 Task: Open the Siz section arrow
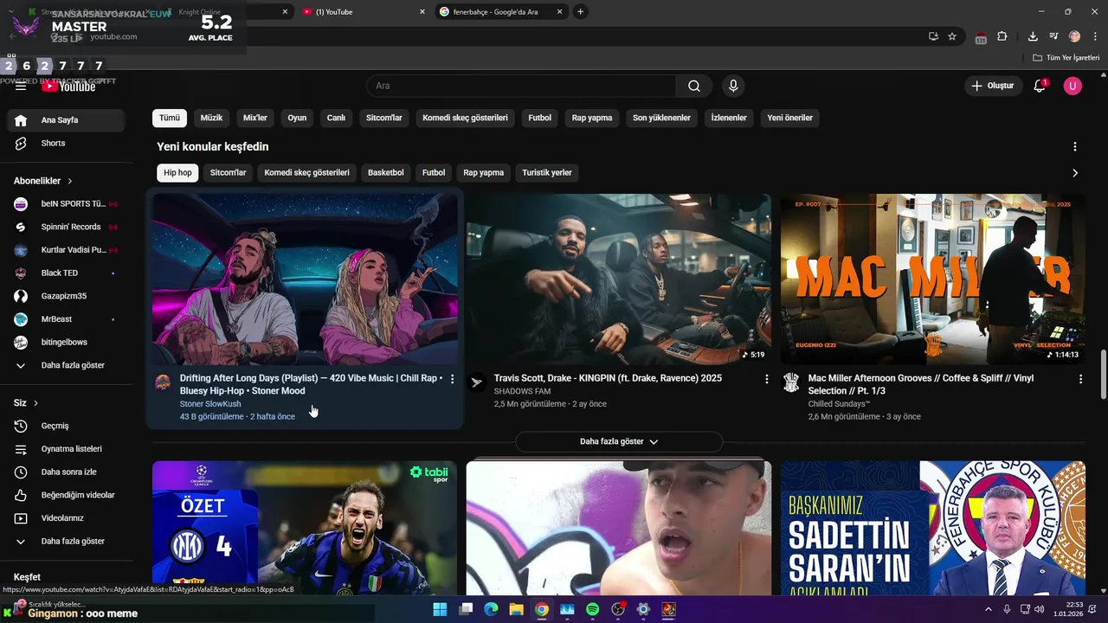point(35,403)
